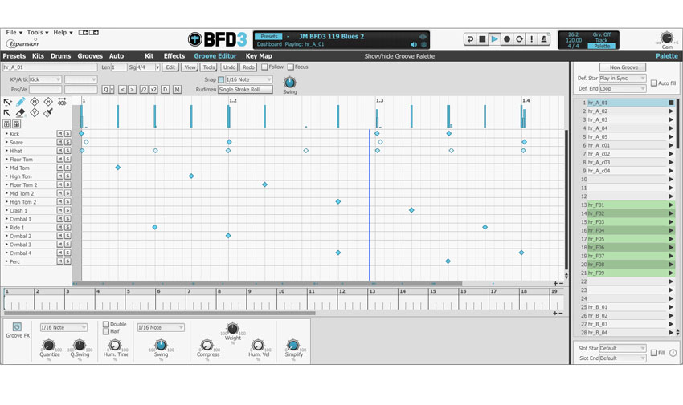Open the Help menu
The width and height of the screenshot is (683, 405).
63,33
